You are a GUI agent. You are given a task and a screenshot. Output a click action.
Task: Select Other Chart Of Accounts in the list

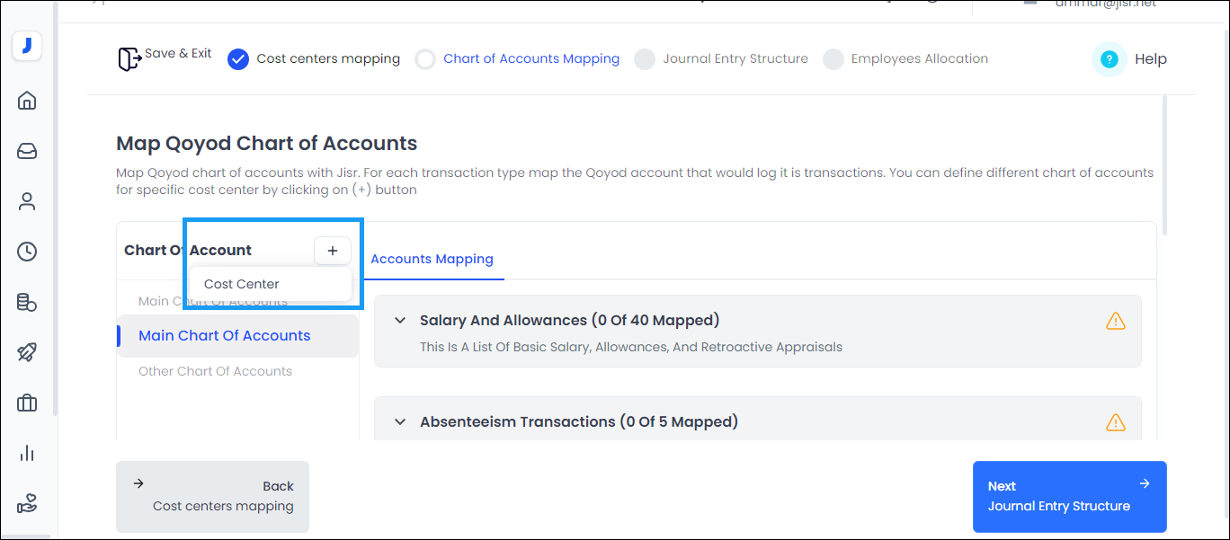point(216,371)
